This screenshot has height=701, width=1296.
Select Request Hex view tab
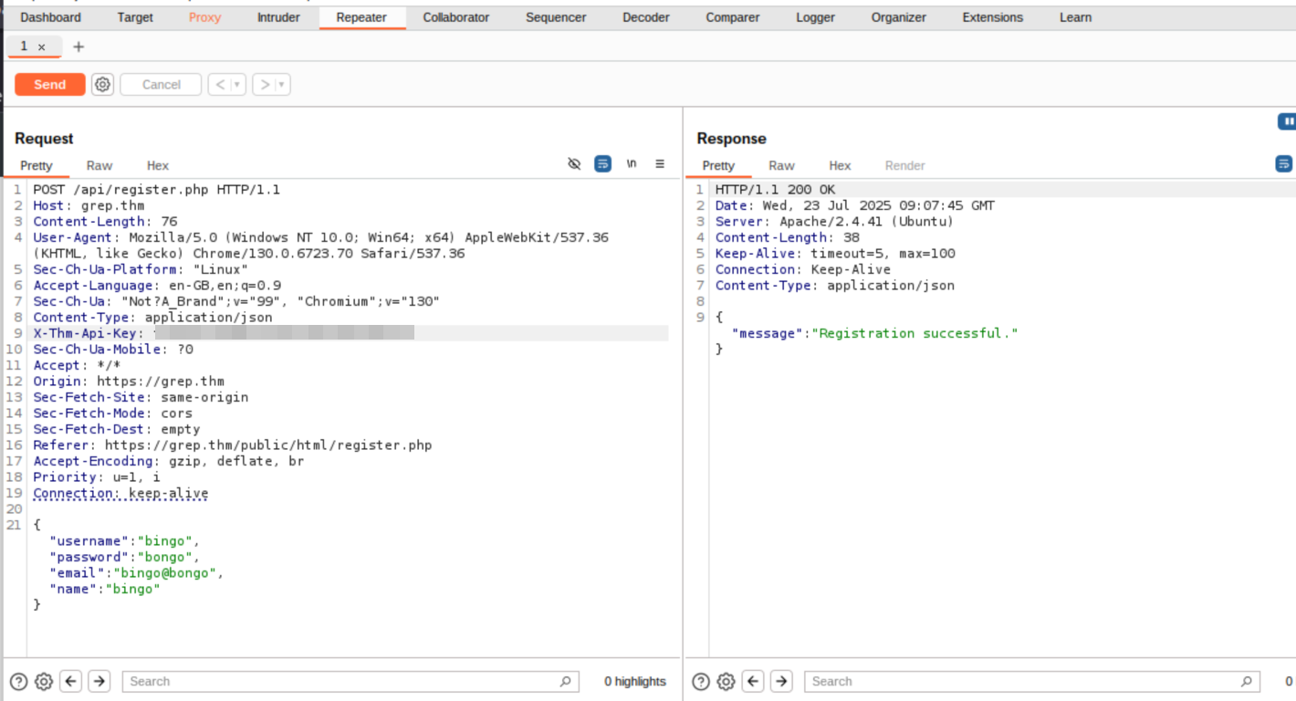[158, 165]
